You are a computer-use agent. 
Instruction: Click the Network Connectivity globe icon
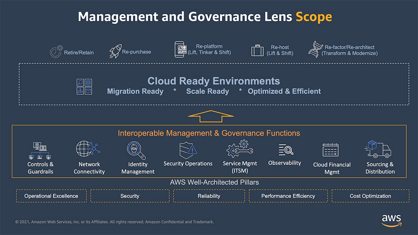[88, 149]
